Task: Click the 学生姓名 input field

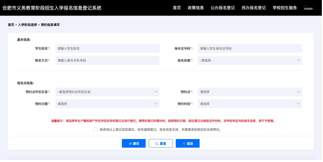Action: (x=107, y=49)
